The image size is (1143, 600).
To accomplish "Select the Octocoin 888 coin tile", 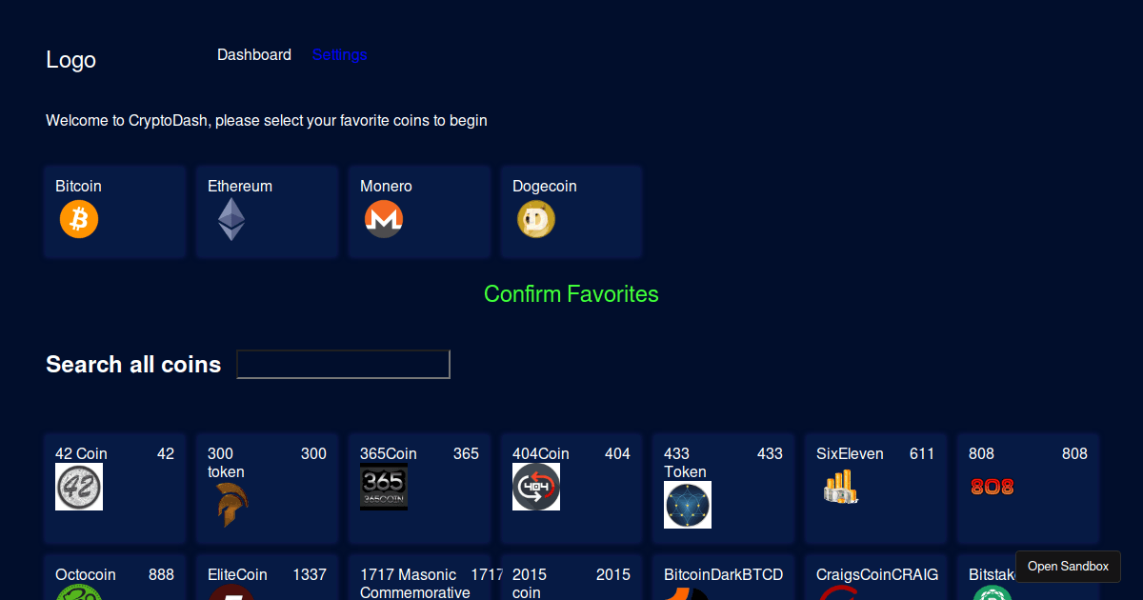I will coord(114,577).
